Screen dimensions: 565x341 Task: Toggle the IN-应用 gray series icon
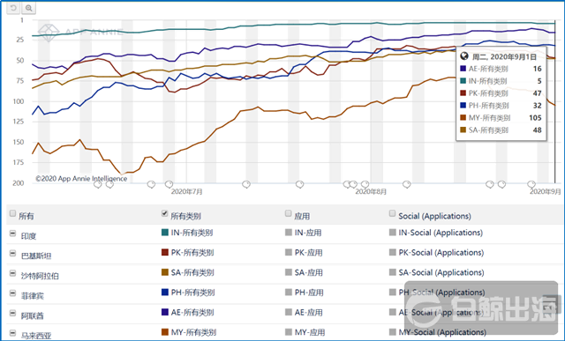tap(289, 233)
